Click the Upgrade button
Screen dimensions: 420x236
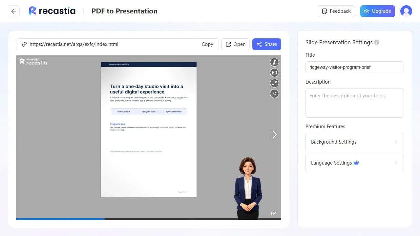378,11
